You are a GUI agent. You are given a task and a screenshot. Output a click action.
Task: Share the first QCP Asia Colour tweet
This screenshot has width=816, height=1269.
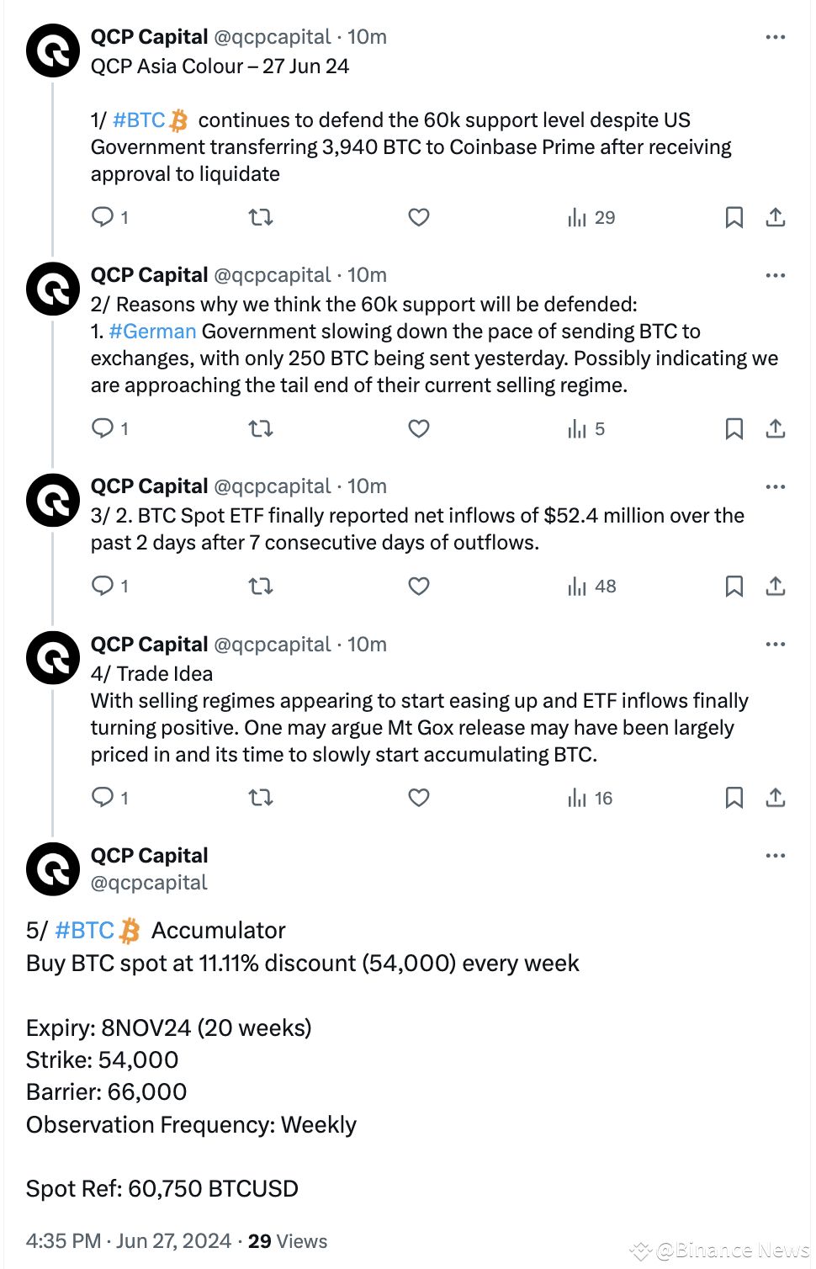(x=776, y=217)
